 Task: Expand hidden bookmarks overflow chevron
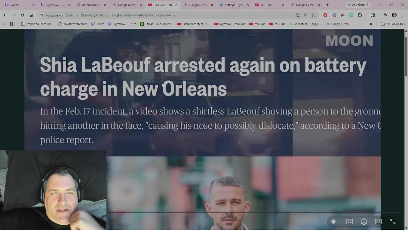coord(371,24)
